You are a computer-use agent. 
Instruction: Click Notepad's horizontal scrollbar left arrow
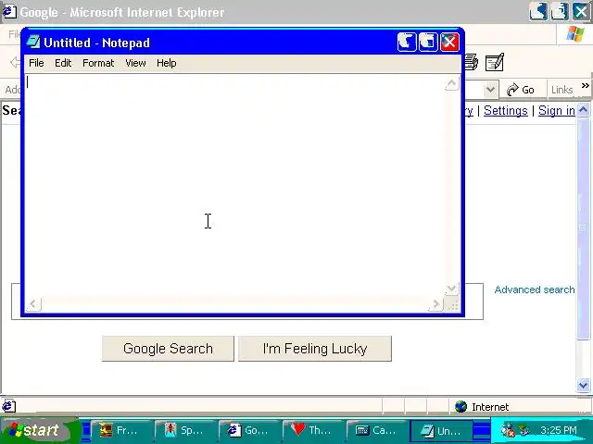point(33,304)
